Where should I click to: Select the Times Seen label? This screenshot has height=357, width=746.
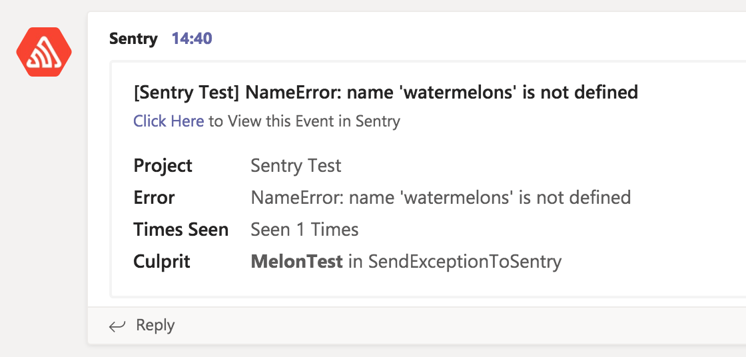(x=181, y=230)
